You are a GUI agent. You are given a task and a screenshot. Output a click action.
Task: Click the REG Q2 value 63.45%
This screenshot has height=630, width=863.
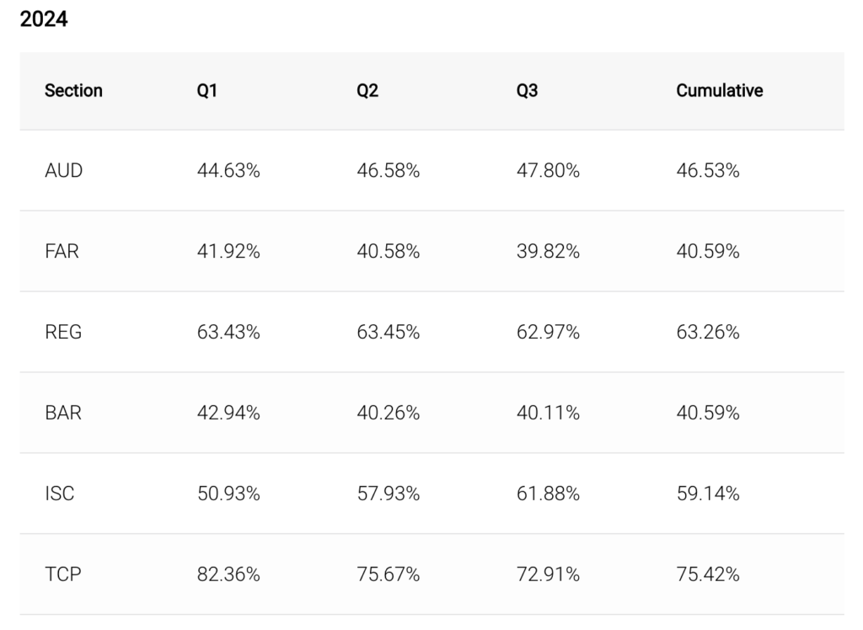[x=388, y=333]
